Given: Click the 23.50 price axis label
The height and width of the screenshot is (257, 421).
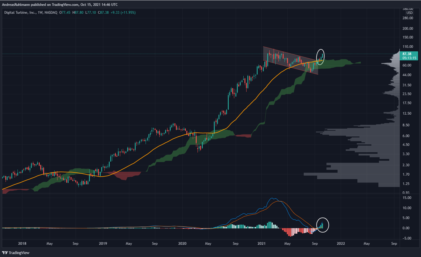Looking at the screenshot, I should 407,94.
